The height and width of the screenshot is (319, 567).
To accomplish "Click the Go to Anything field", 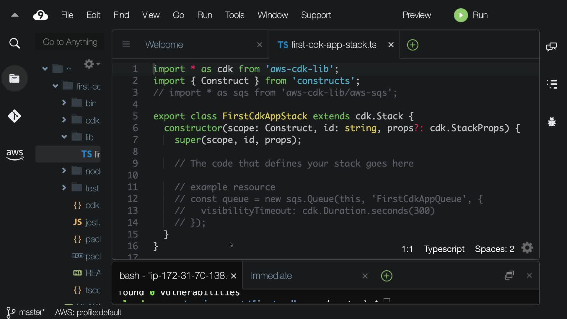I will (x=70, y=42).
